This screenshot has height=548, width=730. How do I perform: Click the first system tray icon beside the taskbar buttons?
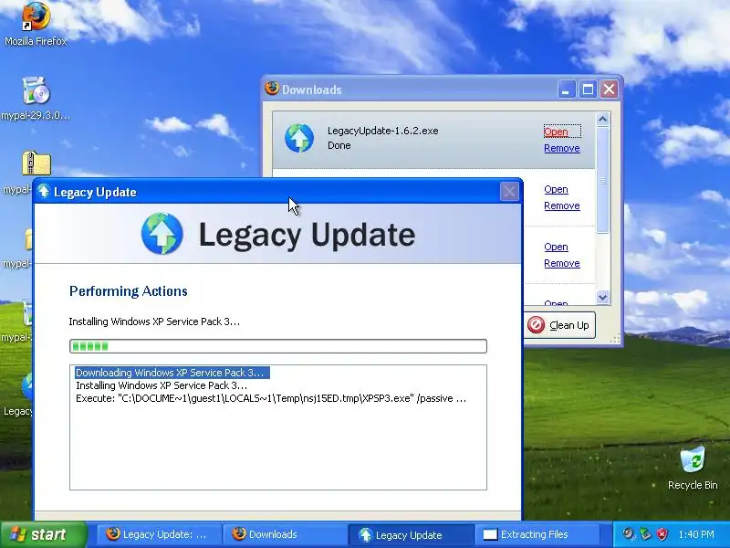tap(629, 534)
